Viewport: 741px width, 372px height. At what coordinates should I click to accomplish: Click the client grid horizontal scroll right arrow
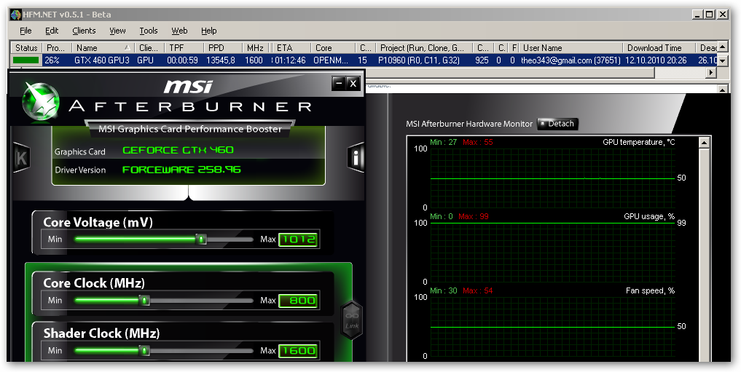tap(710, 73)
